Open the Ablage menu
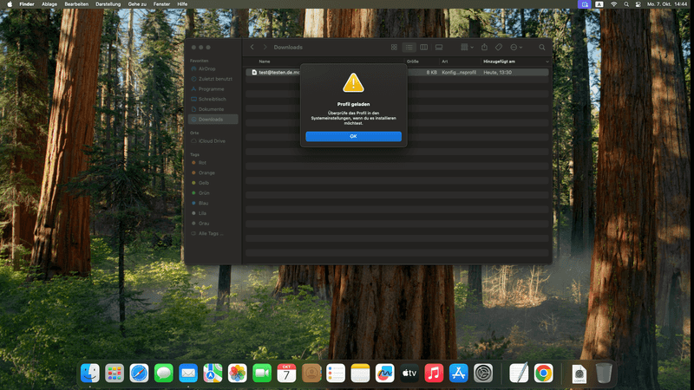Viewport: 694px width, 390px height. pyautogui.click(x=49, y=4)
